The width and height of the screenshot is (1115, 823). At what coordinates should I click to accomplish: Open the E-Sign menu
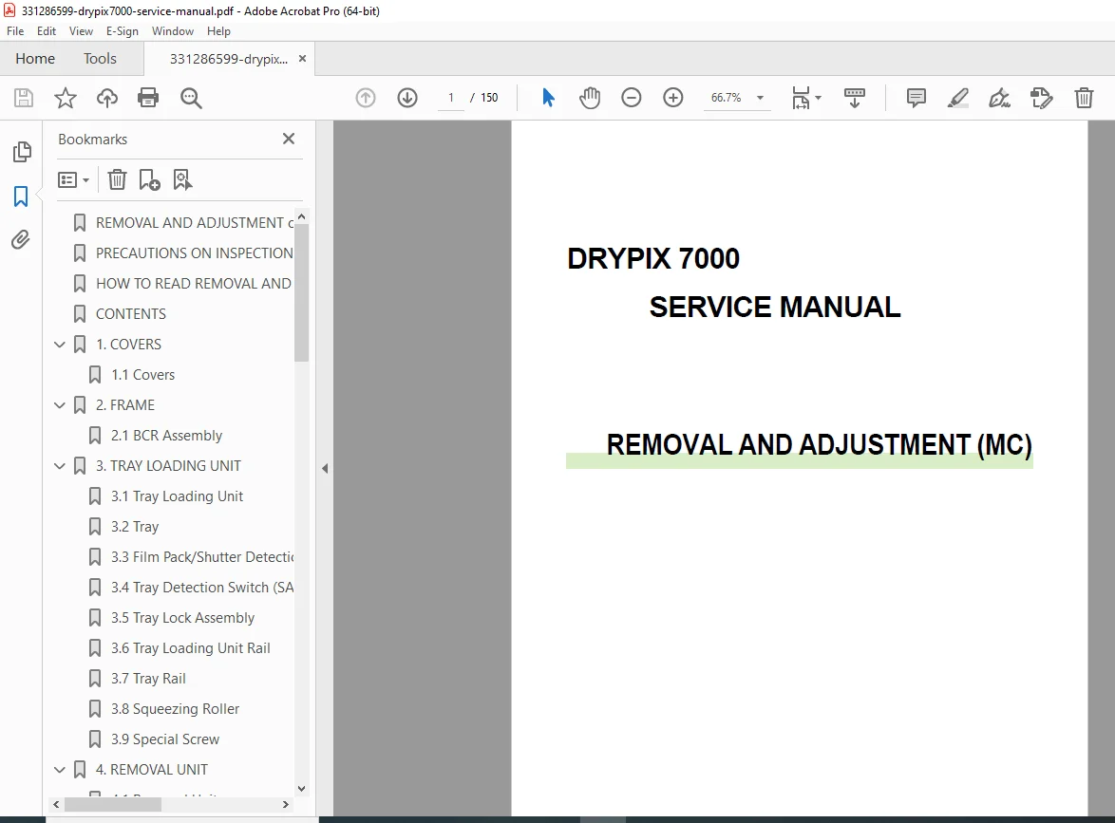coord(123,31)
